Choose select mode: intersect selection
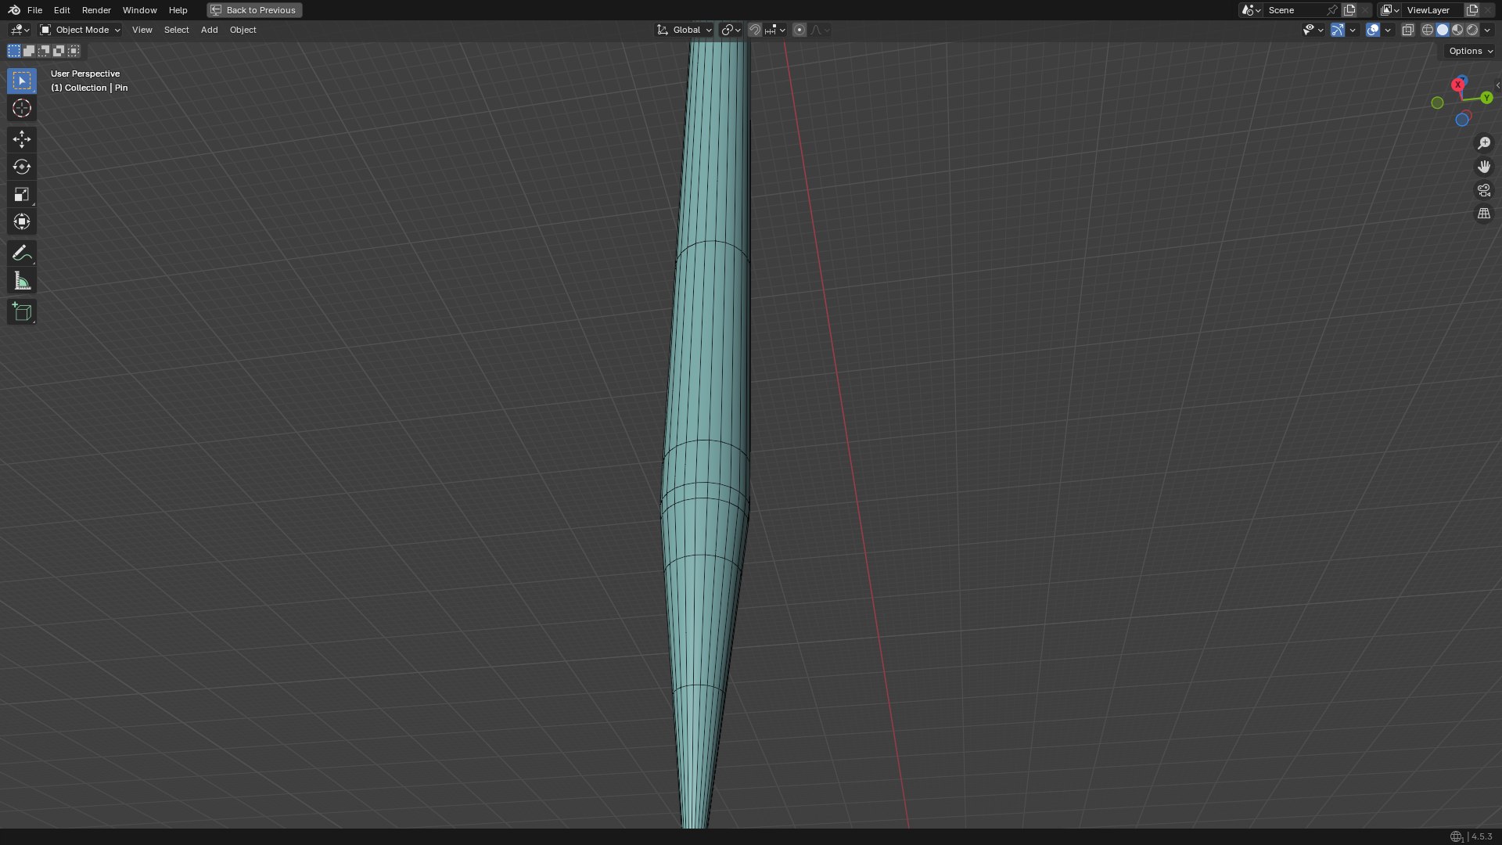The image size is (1502, 845). coord(74,51)
